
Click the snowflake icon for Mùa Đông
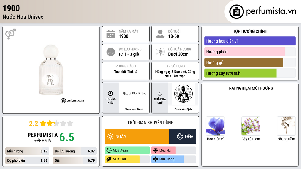coord(155,159)
